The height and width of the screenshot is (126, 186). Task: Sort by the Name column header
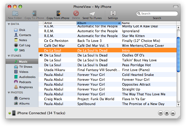[x=149, y=23]
